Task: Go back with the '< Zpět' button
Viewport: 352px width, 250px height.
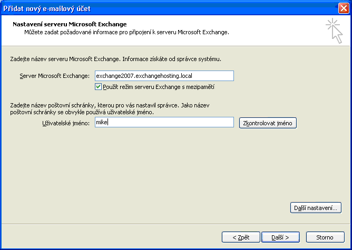Action: coord(241,237)
